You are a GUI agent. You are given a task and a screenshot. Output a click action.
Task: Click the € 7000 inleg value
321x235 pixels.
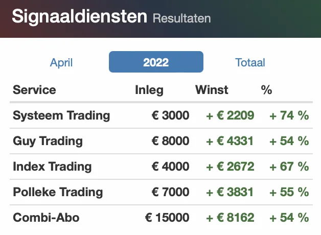pyautogui.click(x=170, y=192)
